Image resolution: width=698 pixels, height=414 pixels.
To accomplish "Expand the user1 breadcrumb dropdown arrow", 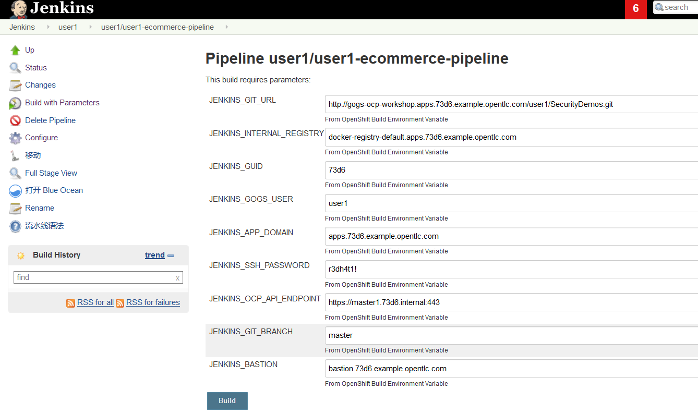I will [x=90, y=27].
